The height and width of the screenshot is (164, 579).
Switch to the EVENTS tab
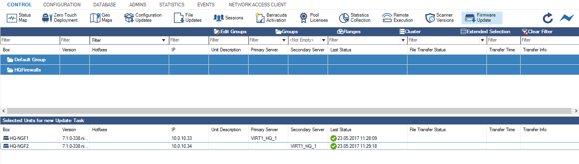click(x=206, y=5)
